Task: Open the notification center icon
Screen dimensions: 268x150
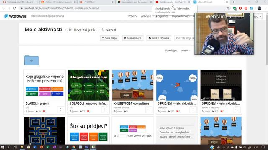Action: coord(263,147)
